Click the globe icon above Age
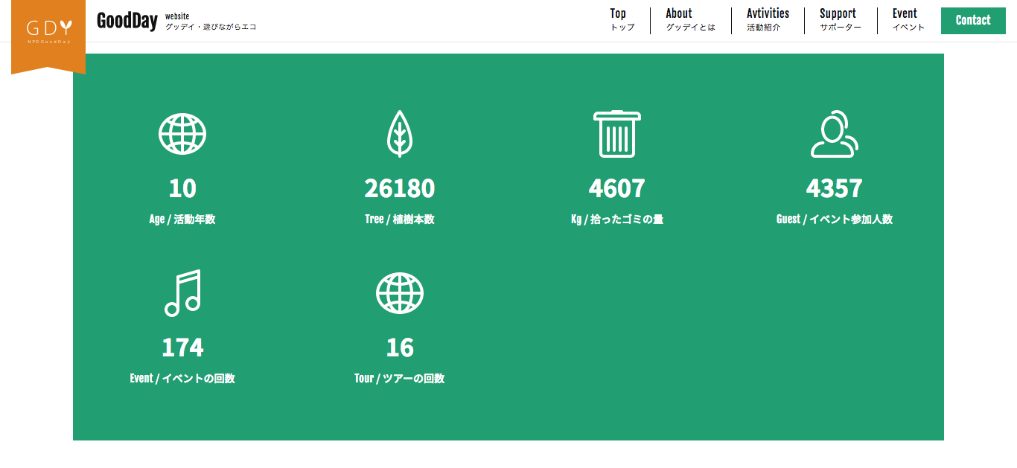 pyautogui.click(x=182, y=134)
